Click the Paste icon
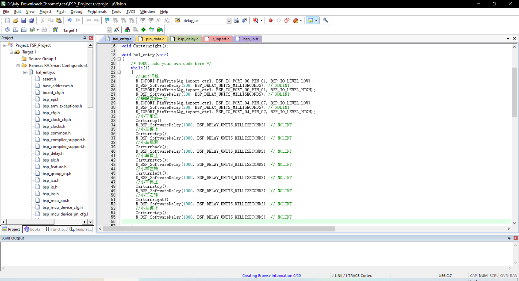The height and width of the screenshot is (281, 519). coord(59,20)
